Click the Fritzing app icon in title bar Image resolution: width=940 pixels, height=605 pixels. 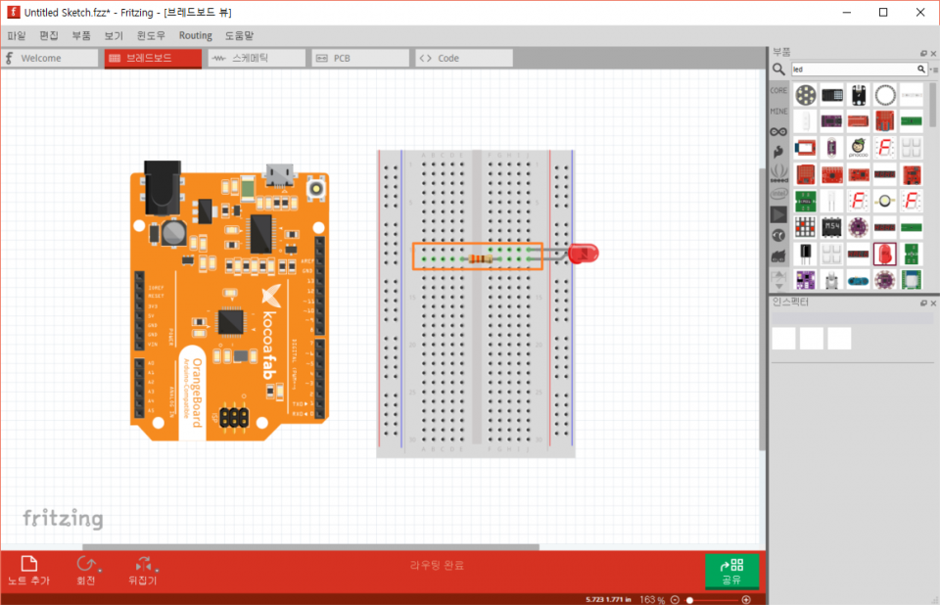[13, 12]
